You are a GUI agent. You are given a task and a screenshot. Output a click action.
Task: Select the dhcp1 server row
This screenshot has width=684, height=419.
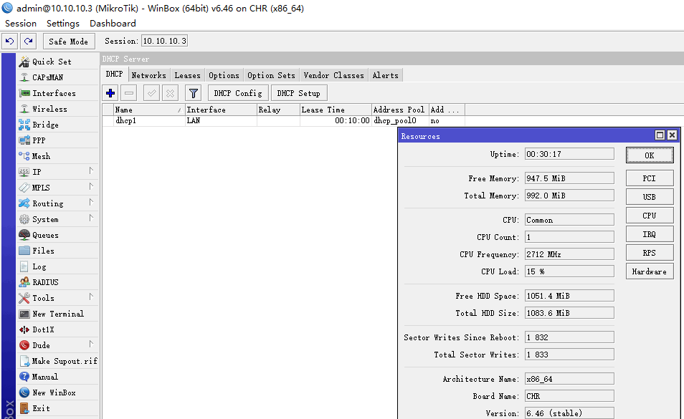pyautogui.click(x=283, y=120)
